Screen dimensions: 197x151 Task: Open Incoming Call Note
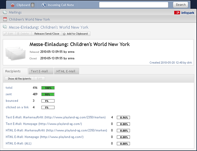(x=61, y=5)
